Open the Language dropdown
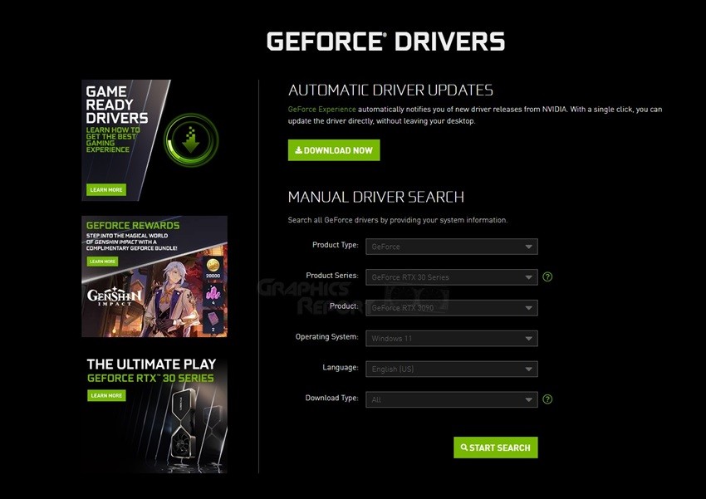This screenshot has height=499, width=706. tap(452, 369)
